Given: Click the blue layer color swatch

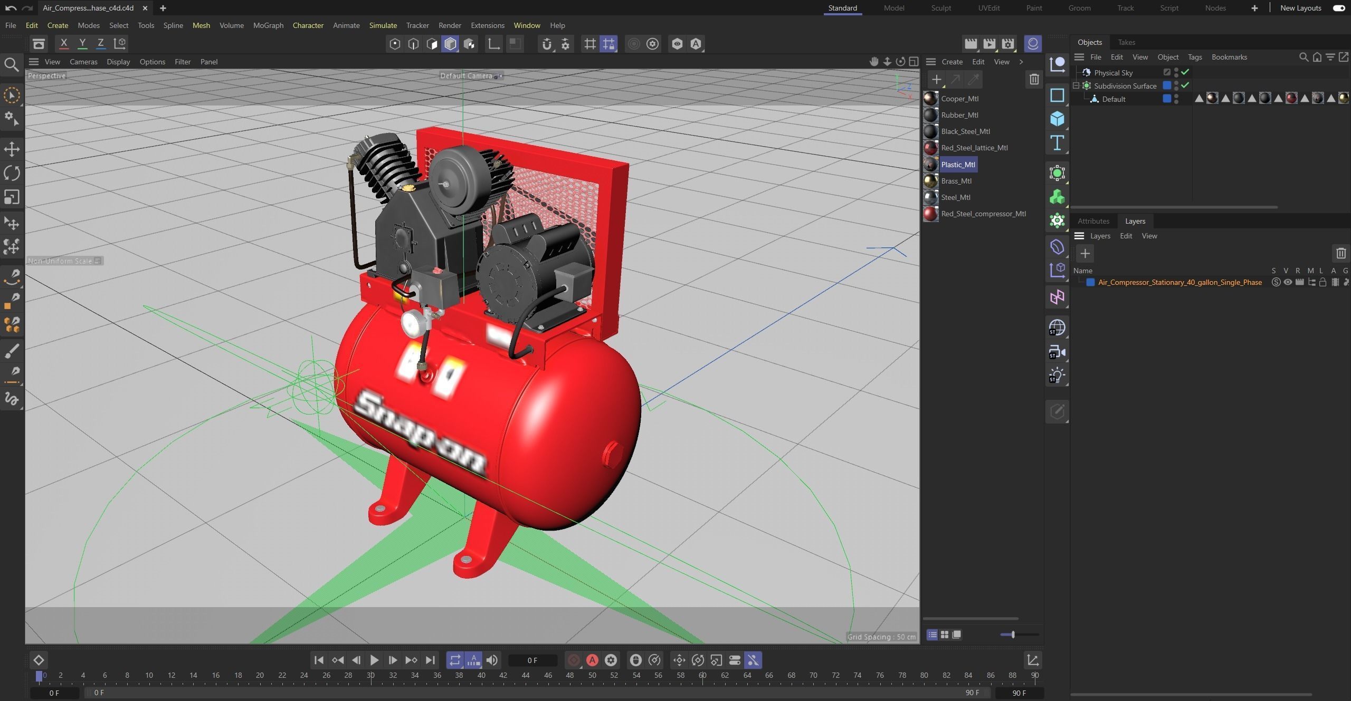Looking at the screenshot, I should pyautogui.click(x=1090, y=282).
